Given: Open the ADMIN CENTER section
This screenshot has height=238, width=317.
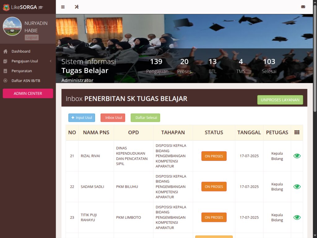Looking at the screenshot, I should tap(28, 93).
